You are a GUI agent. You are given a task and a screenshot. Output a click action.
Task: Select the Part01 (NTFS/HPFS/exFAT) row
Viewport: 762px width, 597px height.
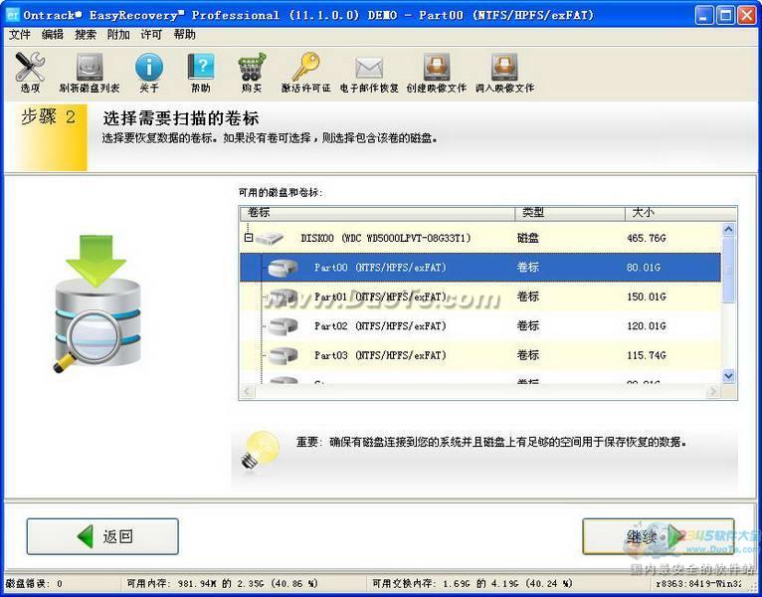pos(480,297)
